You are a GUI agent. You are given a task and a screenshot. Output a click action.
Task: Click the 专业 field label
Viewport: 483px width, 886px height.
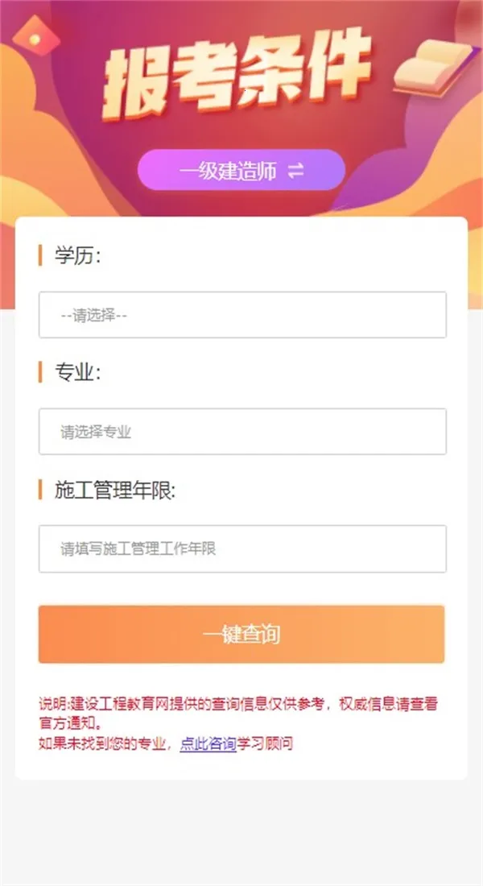[x=77, y=373]
